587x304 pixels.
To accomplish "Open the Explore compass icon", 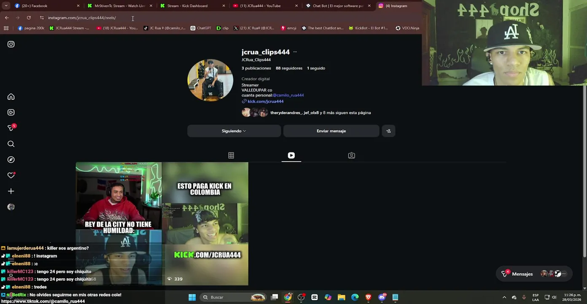I will pos(11,160).
